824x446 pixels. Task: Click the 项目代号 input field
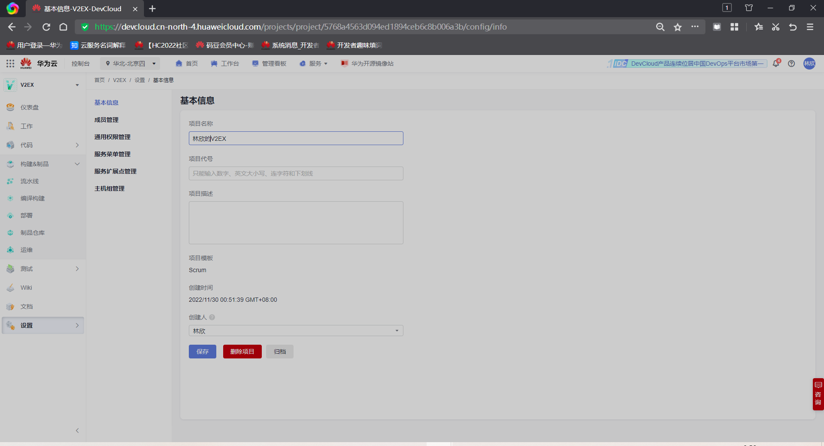point(296,173)
